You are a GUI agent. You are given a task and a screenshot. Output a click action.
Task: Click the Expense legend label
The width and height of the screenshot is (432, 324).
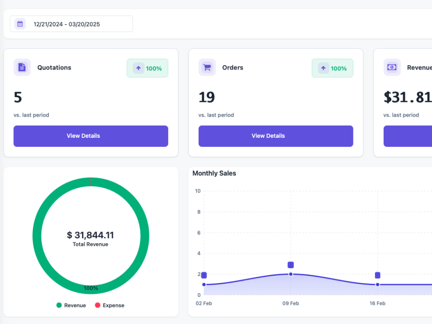click(114, 305)
